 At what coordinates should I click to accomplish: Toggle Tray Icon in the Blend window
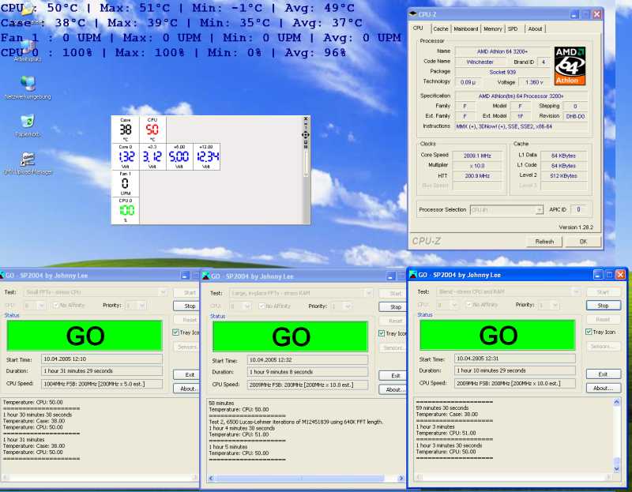click(589, 332)
